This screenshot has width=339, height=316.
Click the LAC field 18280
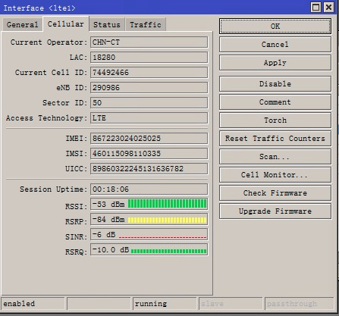pyautogui.click(x=149, y=58)
